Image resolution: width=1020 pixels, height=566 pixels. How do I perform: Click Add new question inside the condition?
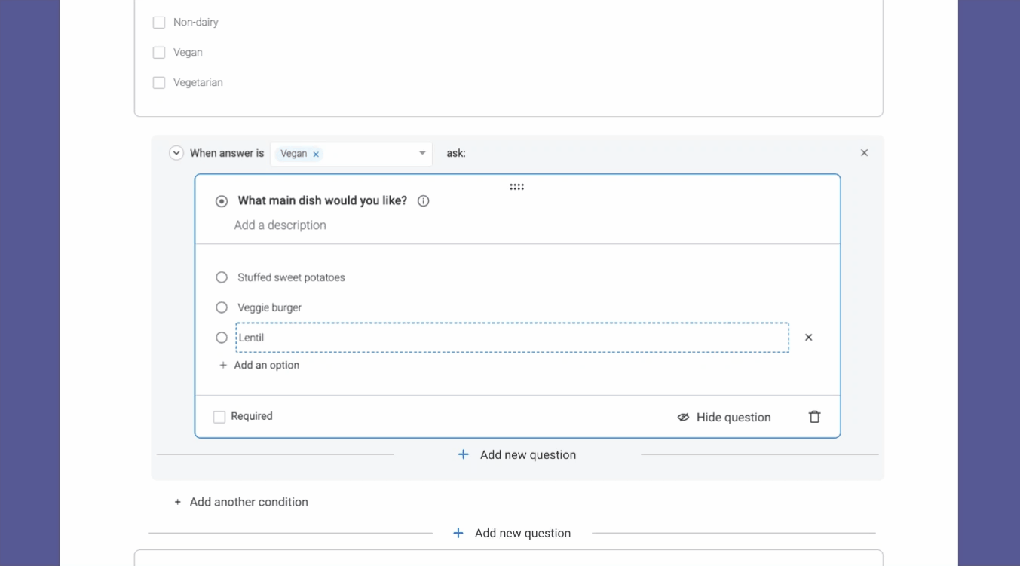pyautogui.click(x=517, y=455)
